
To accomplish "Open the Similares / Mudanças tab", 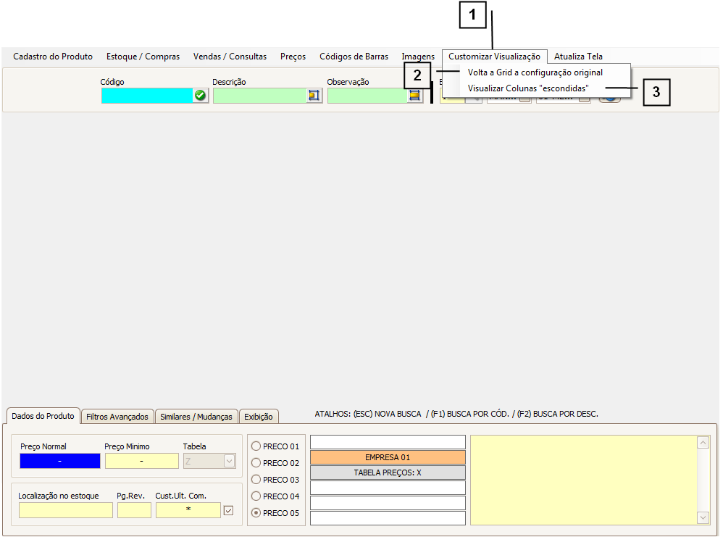I will point(196,417).
